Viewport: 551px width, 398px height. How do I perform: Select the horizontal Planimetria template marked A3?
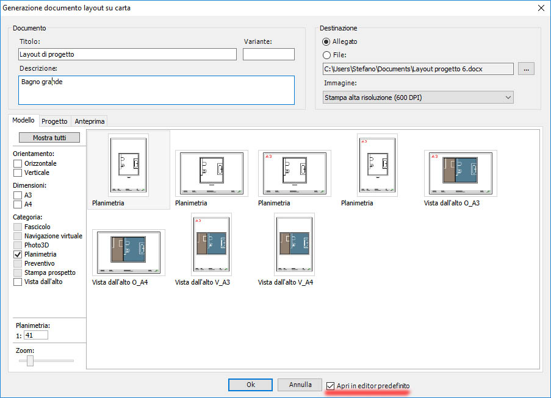295,173
